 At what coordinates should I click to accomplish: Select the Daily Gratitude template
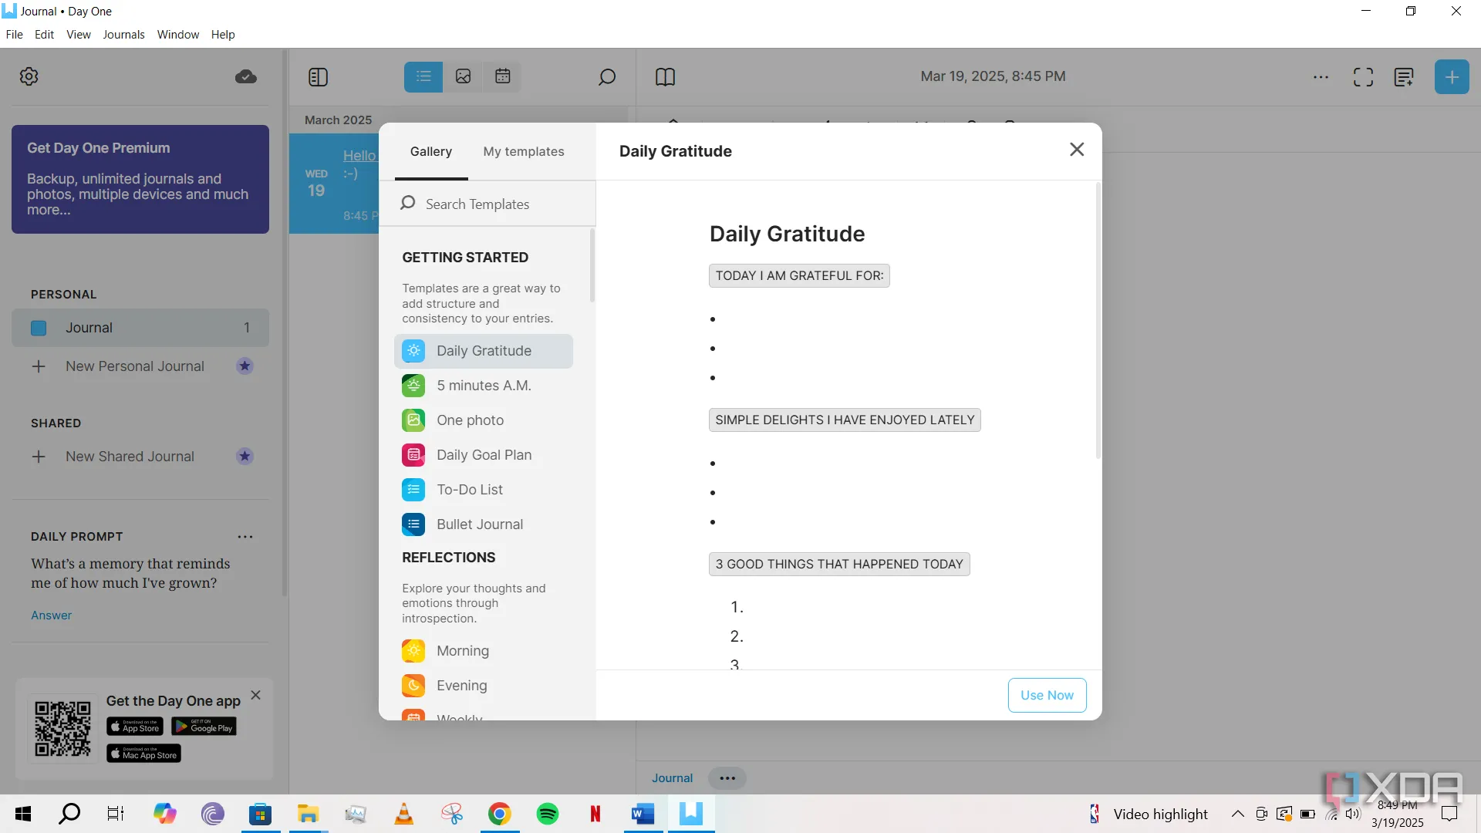click(x=484, y=351)
